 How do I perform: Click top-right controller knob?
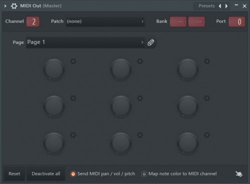pos(187,69)
